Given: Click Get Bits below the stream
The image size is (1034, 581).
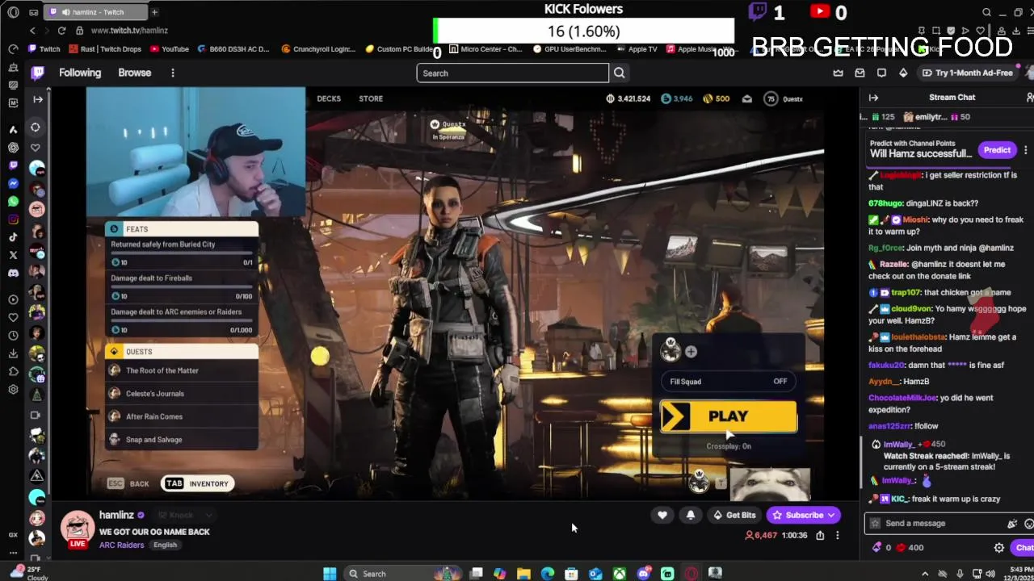Looking at the screenshot, I should (734, 515).
